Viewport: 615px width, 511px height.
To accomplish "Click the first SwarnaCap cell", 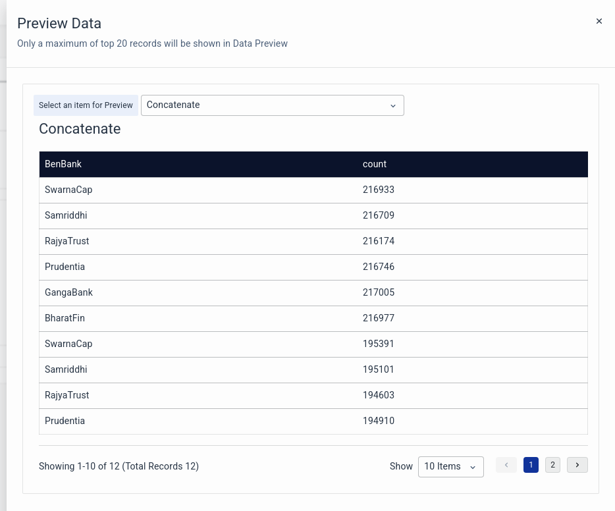I will pyautogui.click(x=68, y=190).
